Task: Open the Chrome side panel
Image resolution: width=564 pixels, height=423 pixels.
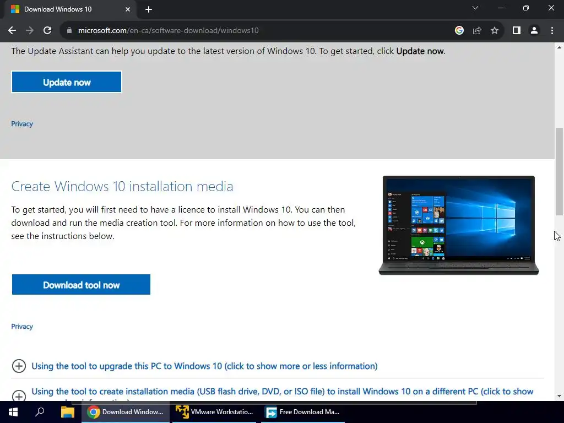Action: [517, 31]
